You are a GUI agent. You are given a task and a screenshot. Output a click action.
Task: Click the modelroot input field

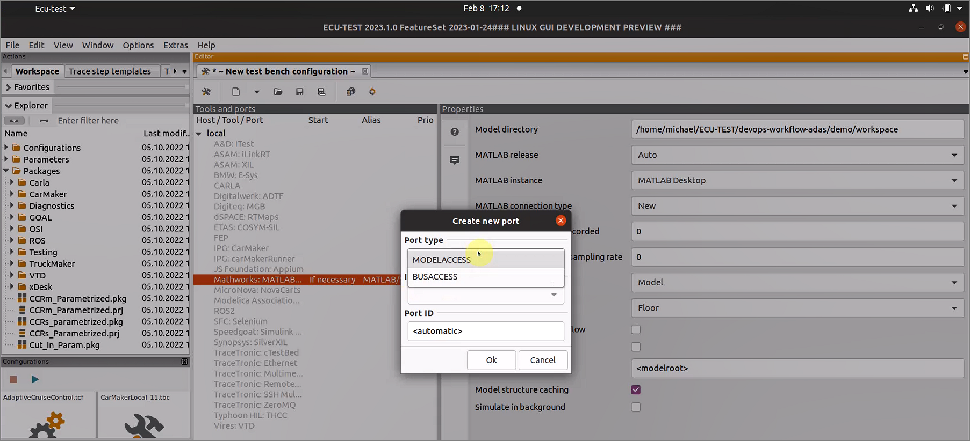[797, 368]
